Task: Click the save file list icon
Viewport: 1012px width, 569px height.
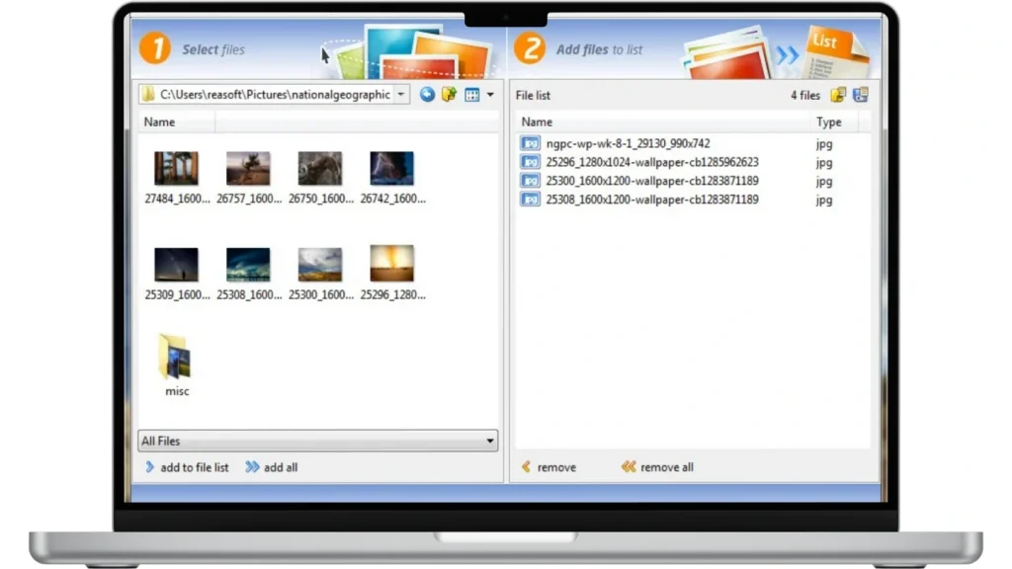Action: 860,95
